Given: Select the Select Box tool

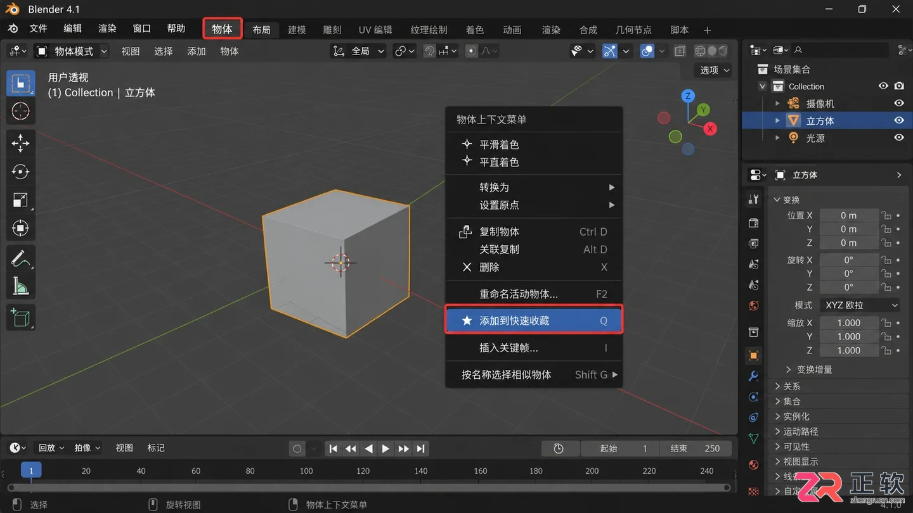Looking at the screenshot, I should pos(21,83).
